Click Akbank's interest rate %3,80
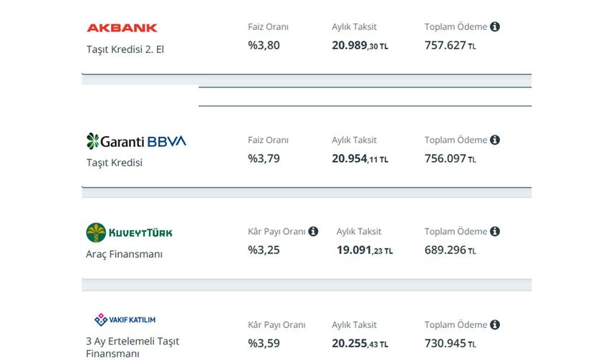 [x=264, y=45]
